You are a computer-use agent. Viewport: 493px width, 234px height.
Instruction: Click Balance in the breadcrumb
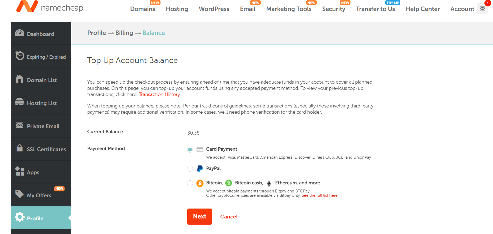pyautogui.click(x=154, y=33)
